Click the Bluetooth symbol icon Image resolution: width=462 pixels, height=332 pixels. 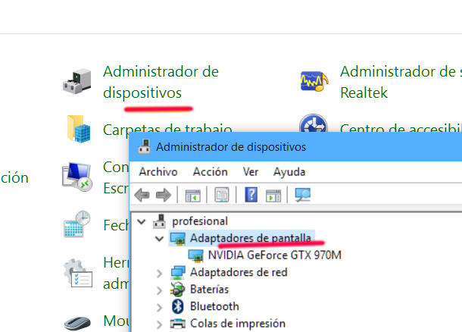pos(178,306)
